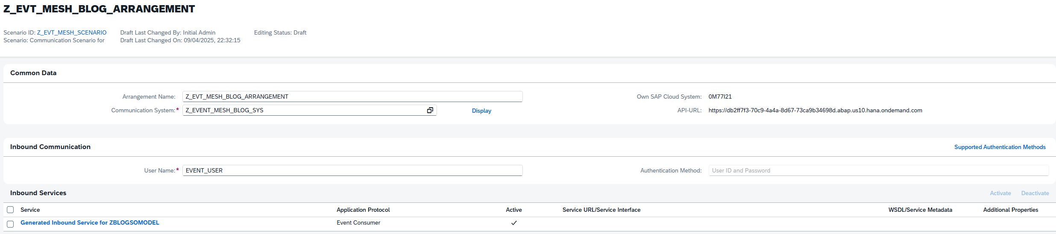Click the WSDL/Service Metadata column header

(920, 210)
